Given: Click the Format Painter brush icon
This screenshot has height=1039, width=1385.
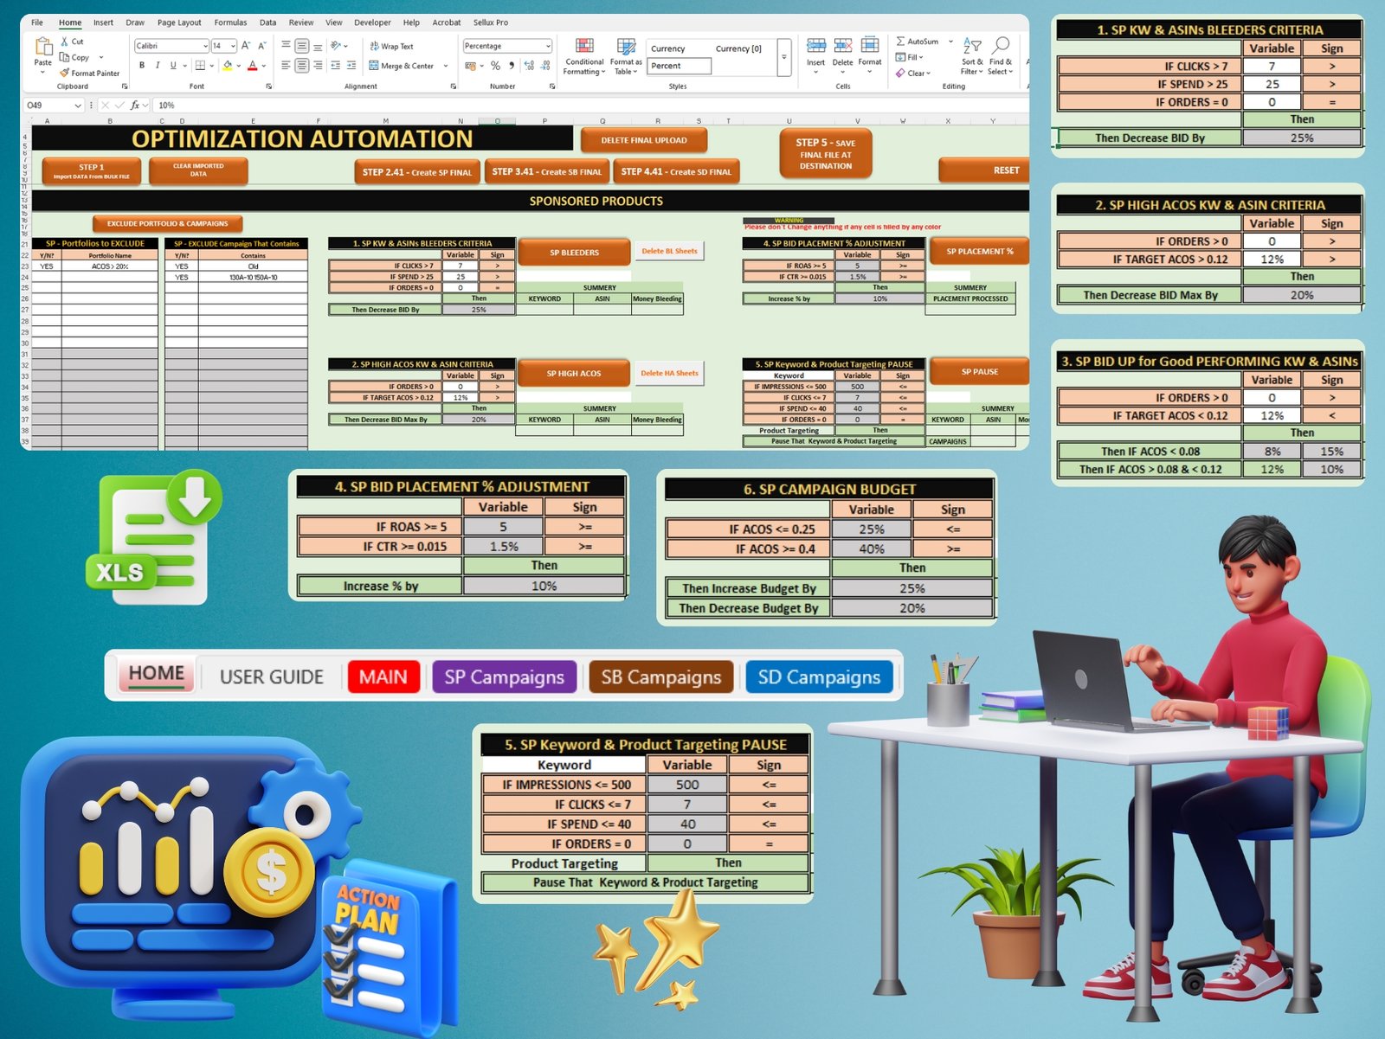Looking at the screenshot, I should (65, 74).
